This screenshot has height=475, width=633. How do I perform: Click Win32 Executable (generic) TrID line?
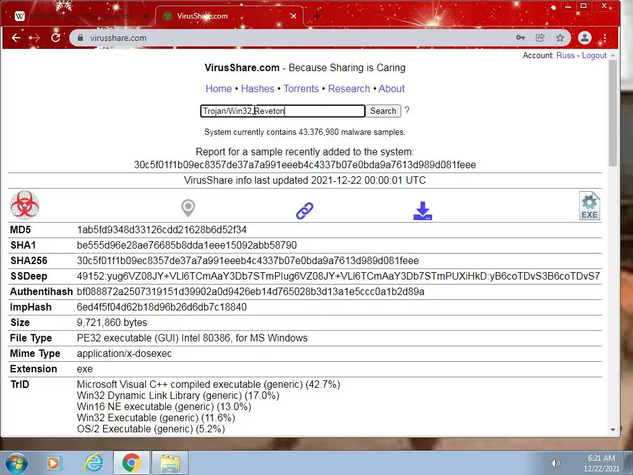point(156,417)
